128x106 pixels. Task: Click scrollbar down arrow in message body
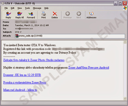click(x=125, y=98)
